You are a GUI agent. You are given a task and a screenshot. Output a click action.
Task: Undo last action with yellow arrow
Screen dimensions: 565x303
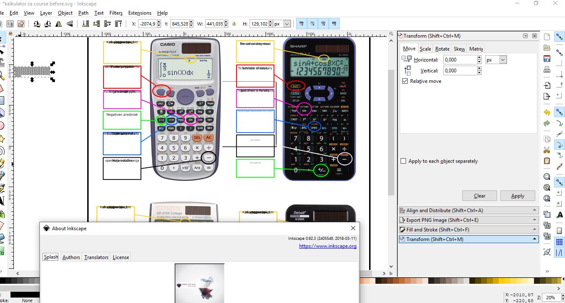click(547, 113)
